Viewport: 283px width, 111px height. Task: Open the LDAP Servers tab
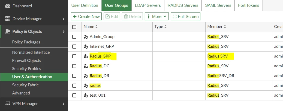click(x=148, y=5)
